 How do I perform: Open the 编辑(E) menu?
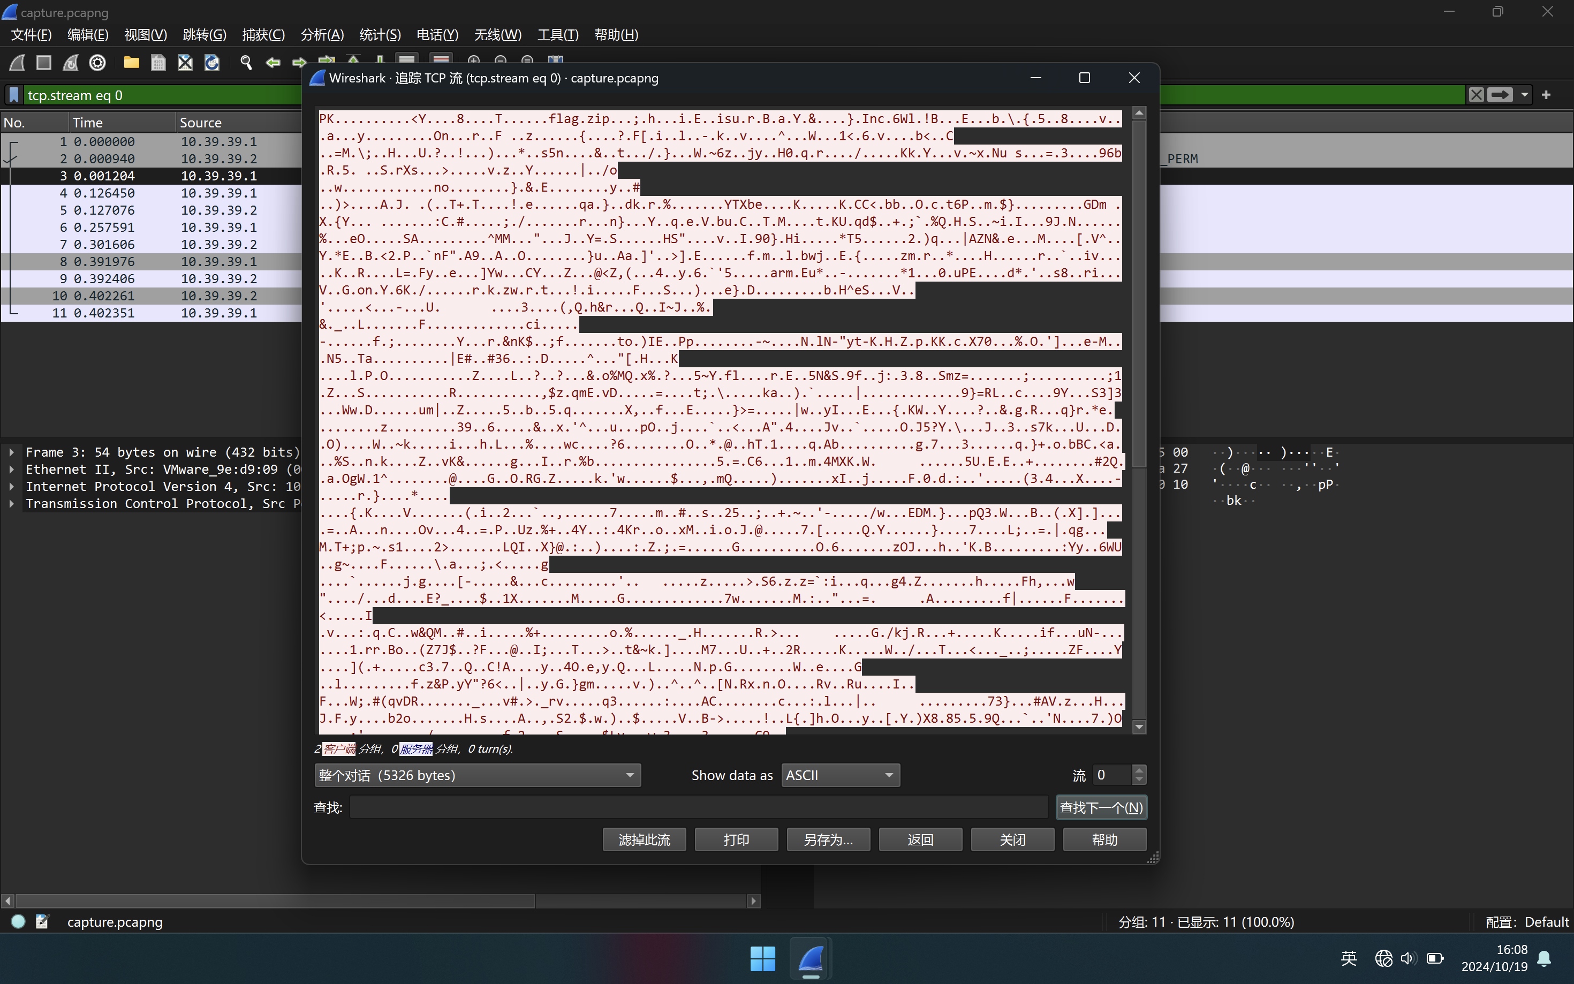88,34
